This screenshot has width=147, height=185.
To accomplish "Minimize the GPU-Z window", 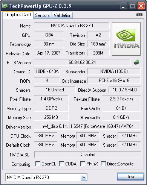I will (123, 6).
